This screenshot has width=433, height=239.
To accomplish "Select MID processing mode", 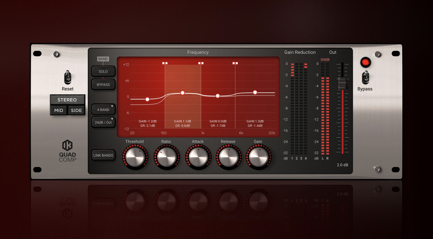I will pos(59,110).
